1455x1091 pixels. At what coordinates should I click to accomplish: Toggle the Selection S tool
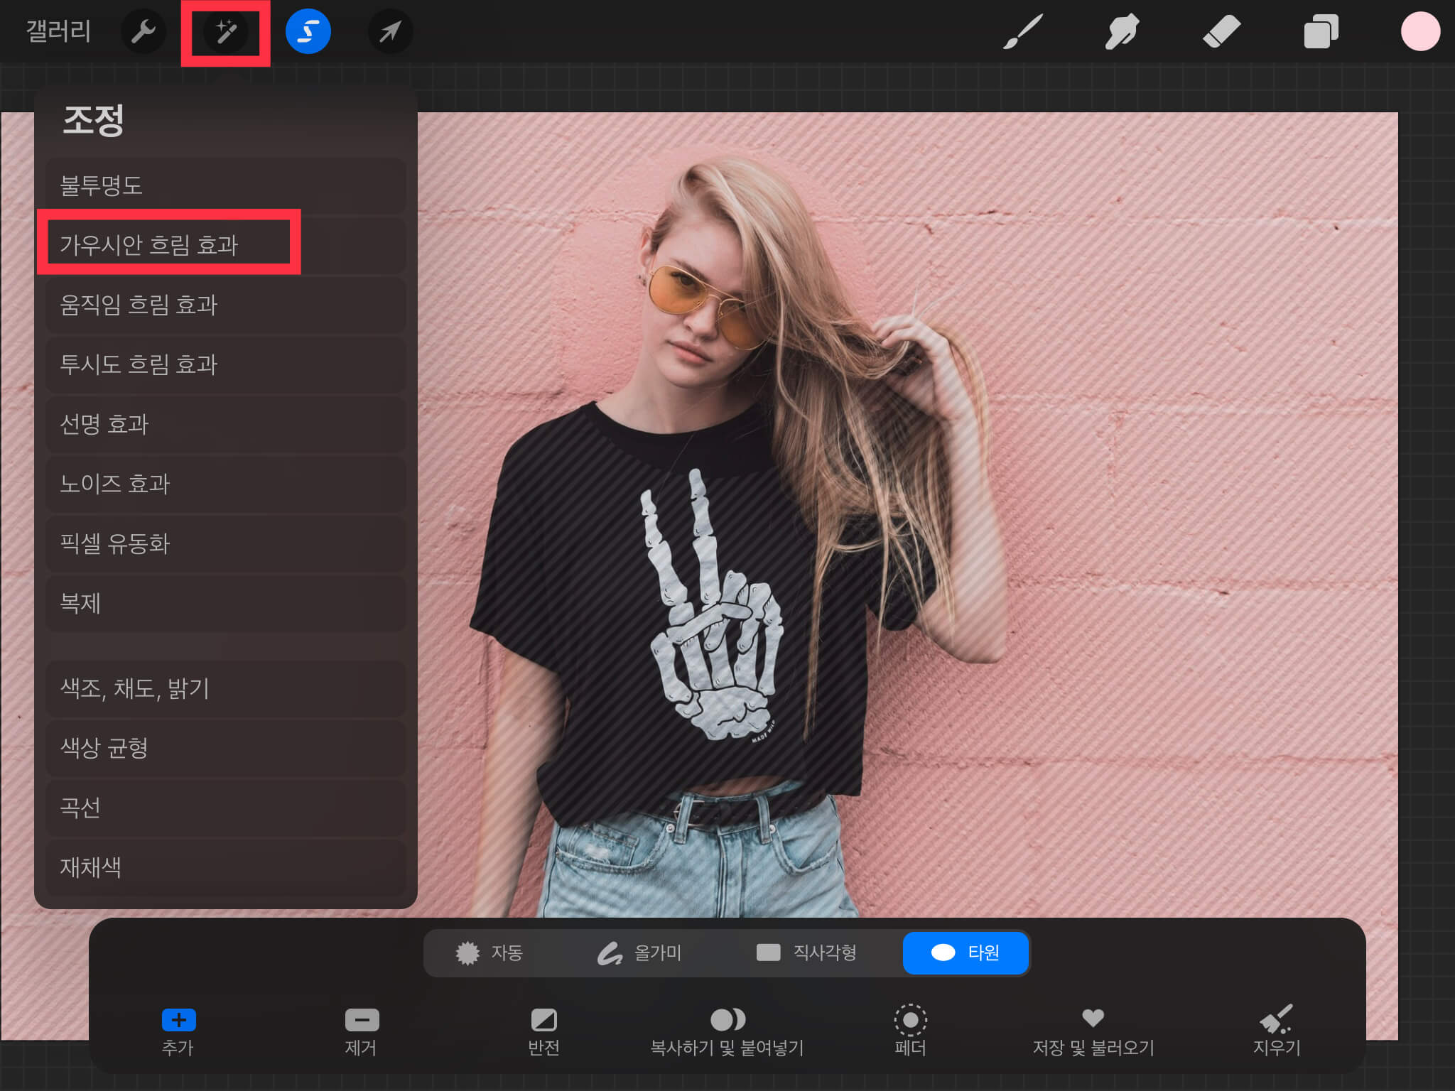[308, 32]
